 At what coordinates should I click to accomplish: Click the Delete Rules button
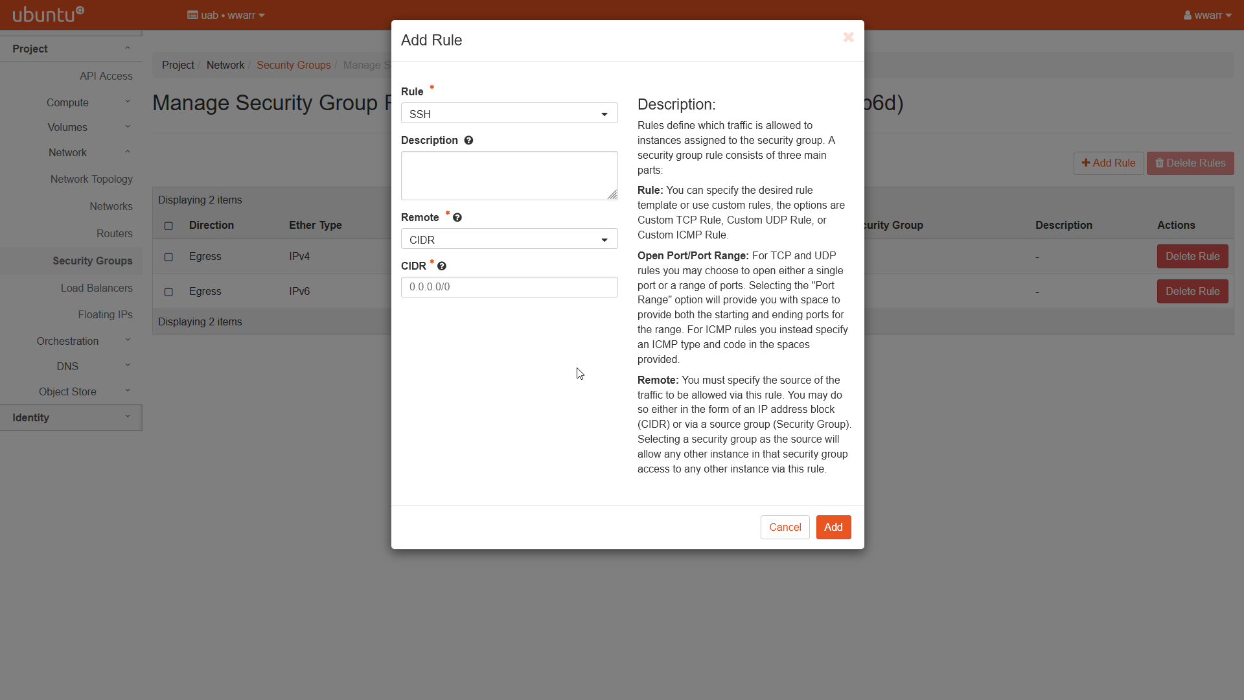pyautogui.click(x=1190, y=163)
